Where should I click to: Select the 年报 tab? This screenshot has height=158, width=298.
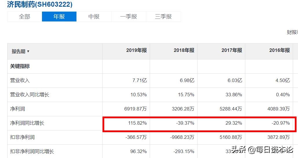[x=59, y=17]
